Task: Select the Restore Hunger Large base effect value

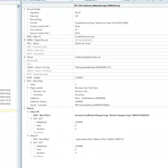Action: point(112,115)
